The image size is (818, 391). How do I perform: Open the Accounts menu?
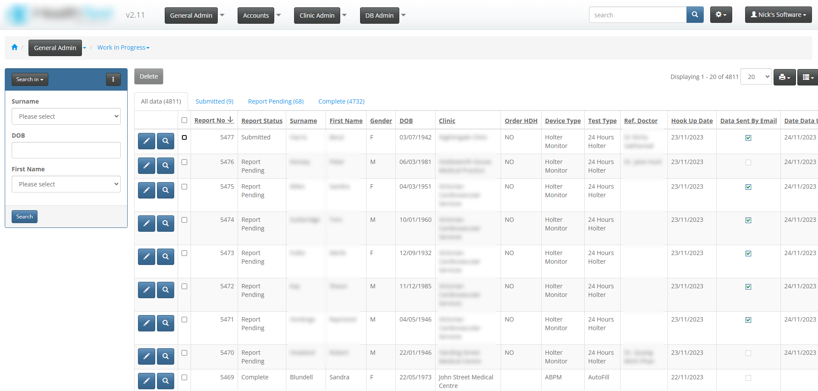click(255, 15)
